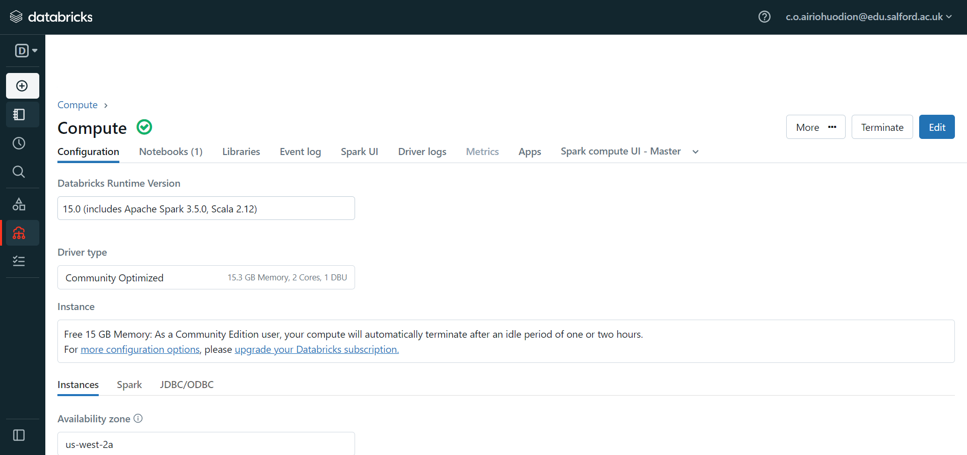Viewport: 967px width, 455px height.
Task: Switch to the Notebooks (1) tab
Action: (x=171, y=151)
